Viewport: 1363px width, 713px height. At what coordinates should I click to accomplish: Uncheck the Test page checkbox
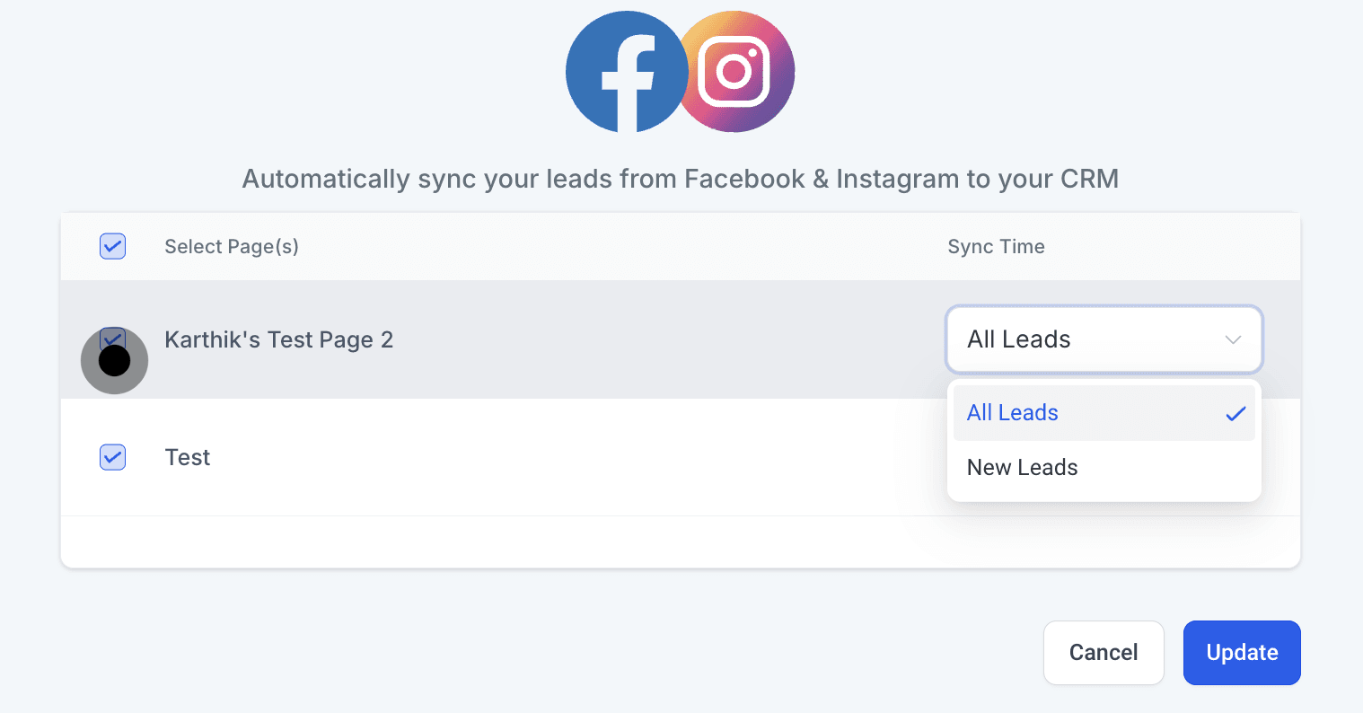[112, 457]
